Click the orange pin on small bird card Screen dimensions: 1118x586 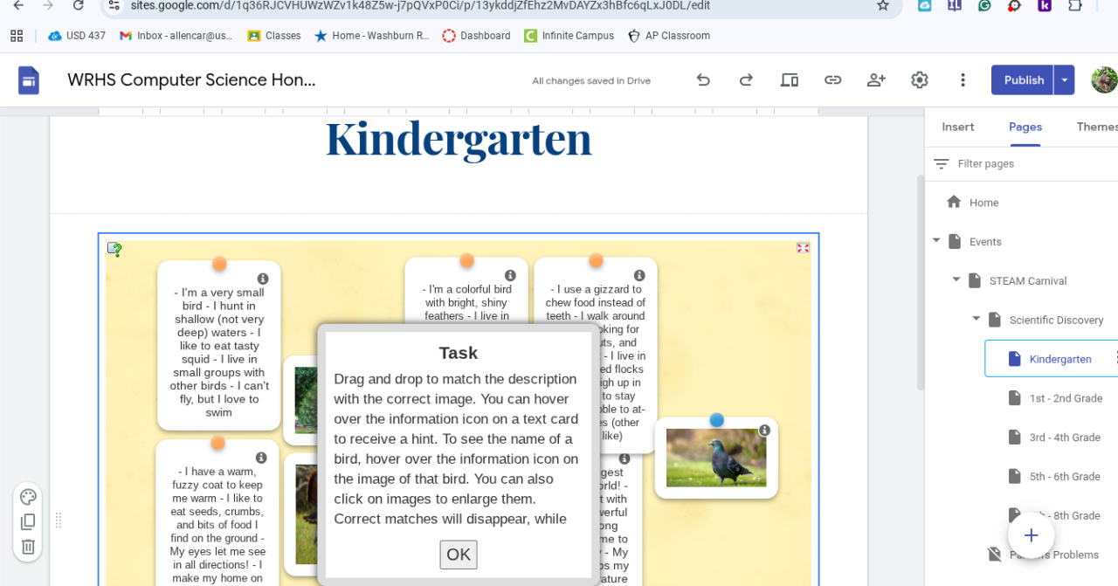coord(219,264)
